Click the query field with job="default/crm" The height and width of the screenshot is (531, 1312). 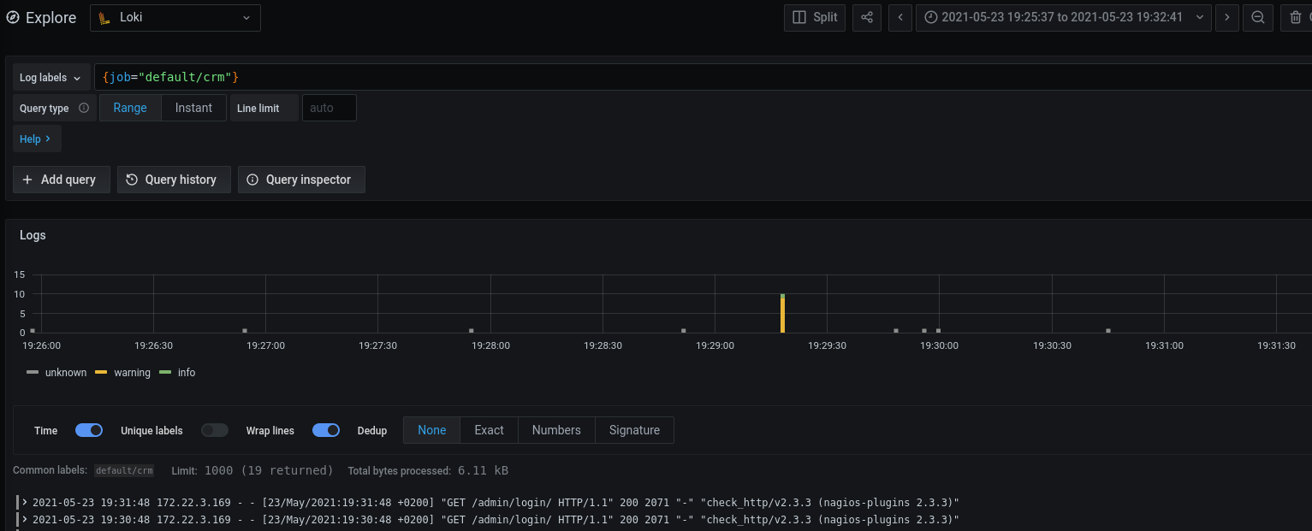point(702,77)
